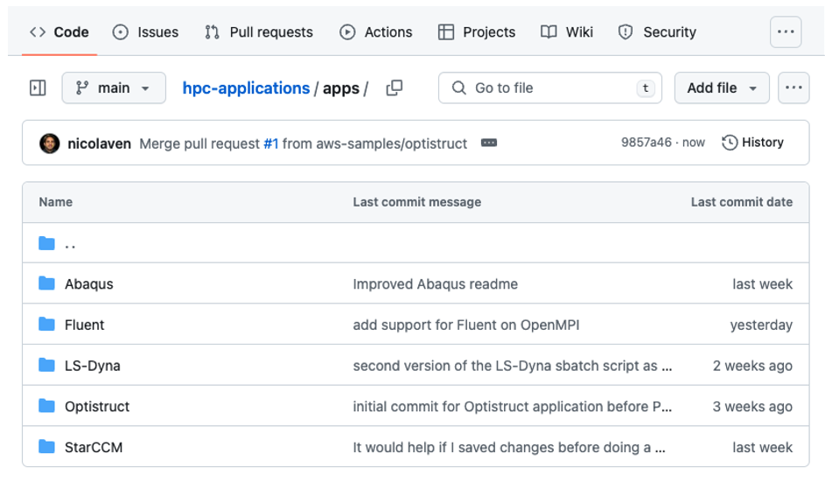The width and height of the screenshot is (825, 489).
Task: Open the Add file dropdown
Action: click(x=722, y=87)
